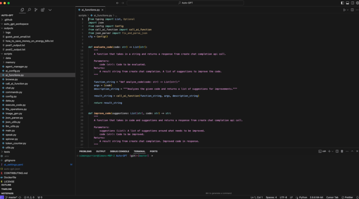The width and height of the screenshot is (359, 199).
Task: Open the Search view icon
Action: point(29,10)
